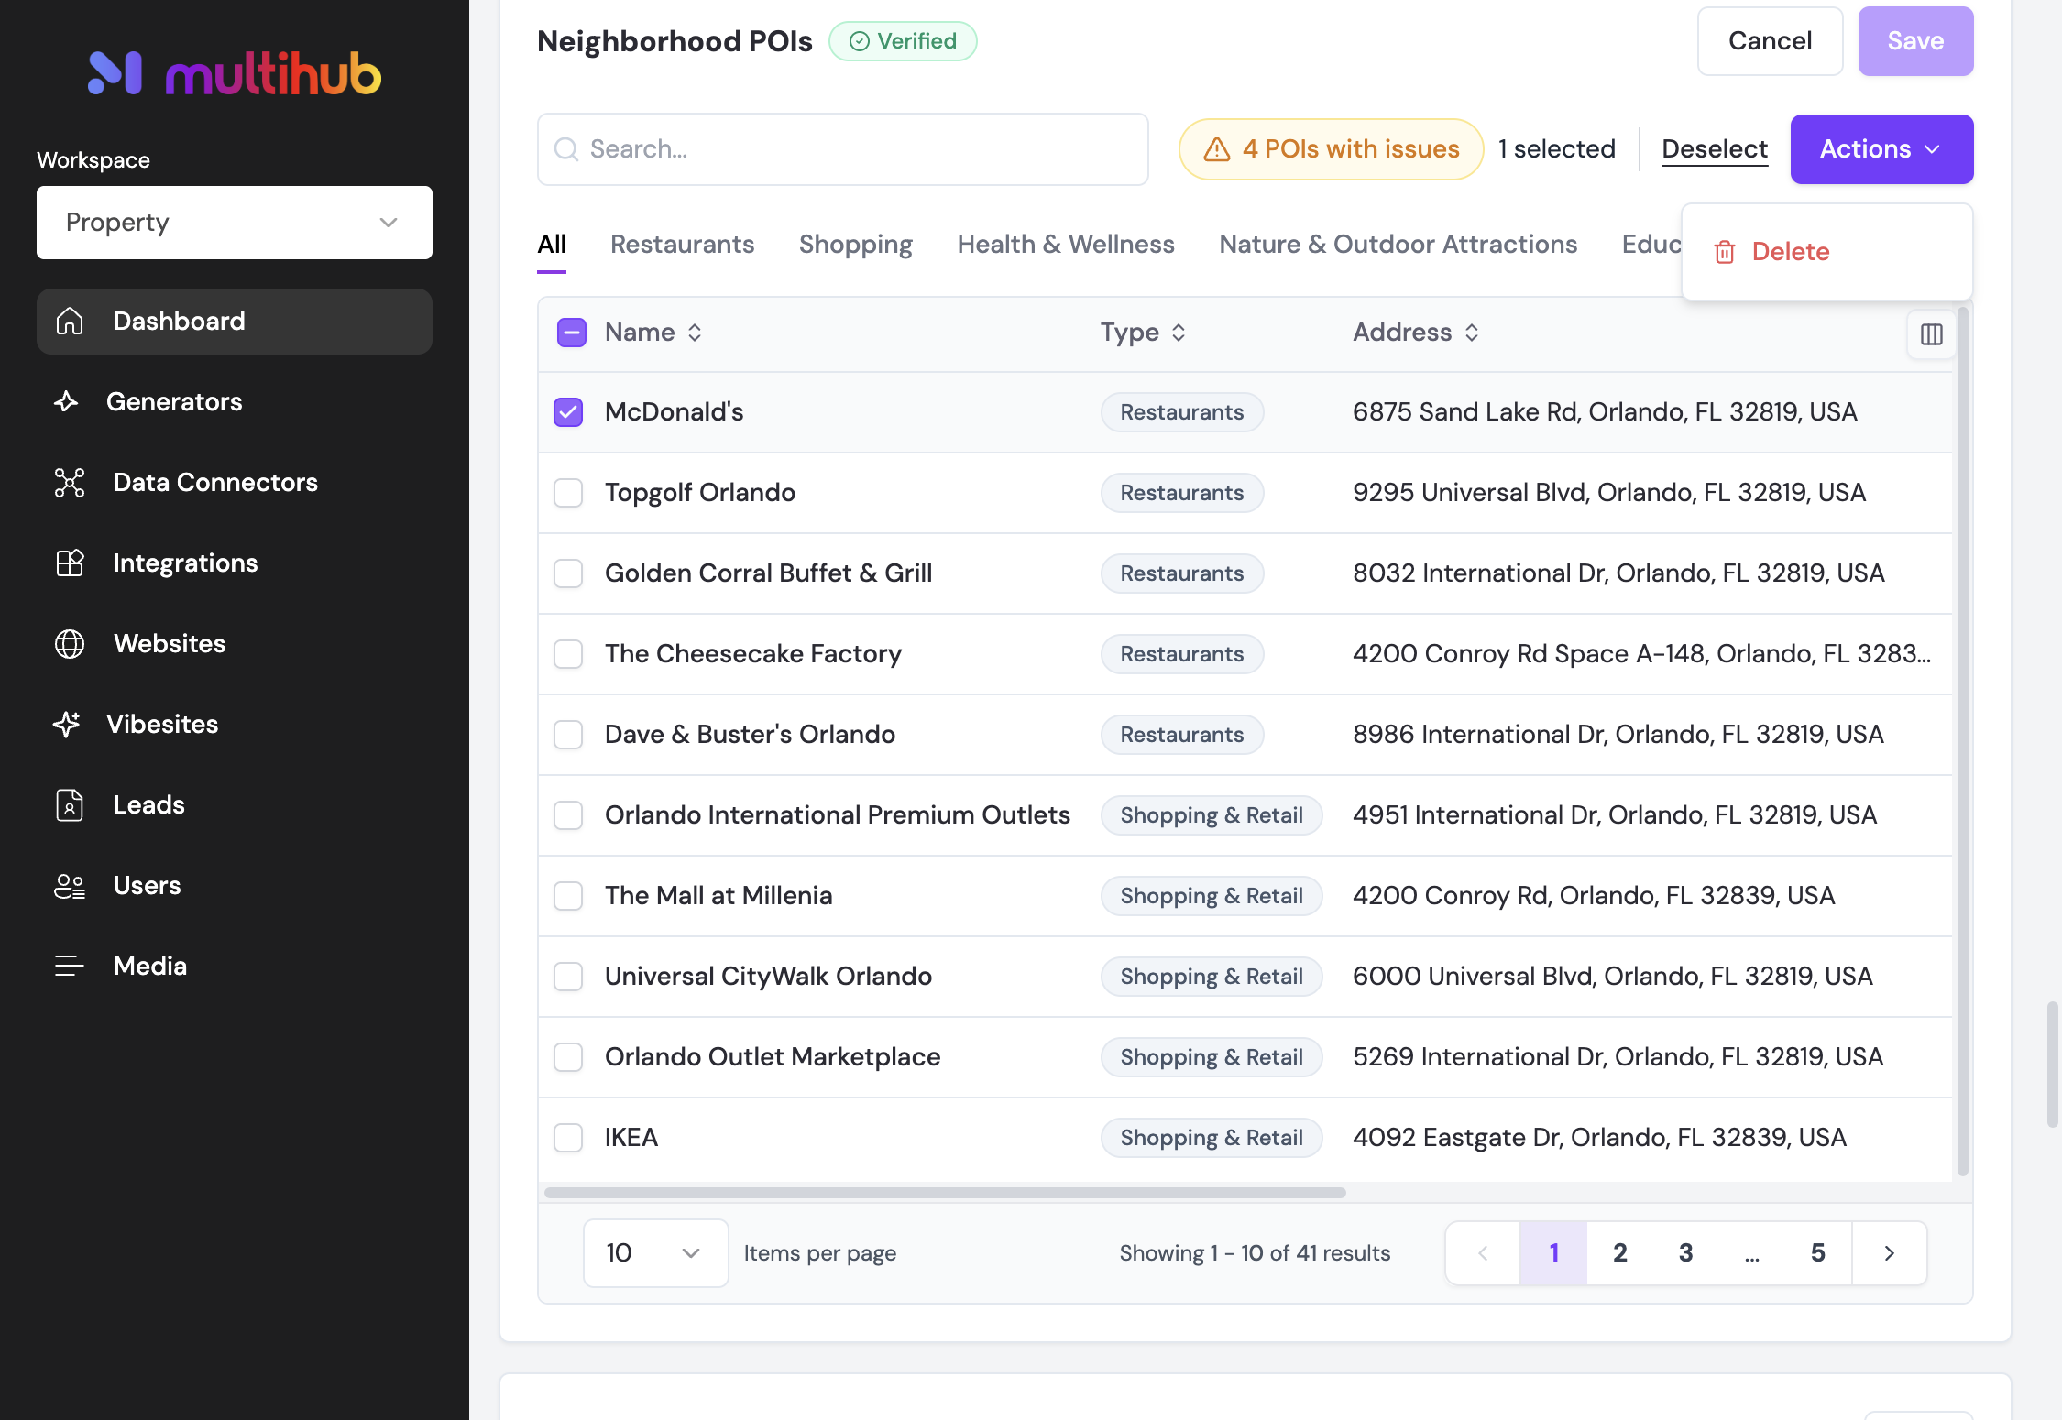Image resolution: width=2062 pixels, height=1420 pixels.
Task: Click into the Search field
Action: coord(843,149)
